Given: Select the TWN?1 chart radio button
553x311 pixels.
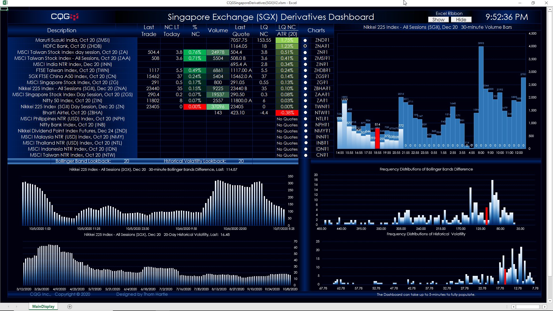Looking at the screenshot, I should coord(305,107).
